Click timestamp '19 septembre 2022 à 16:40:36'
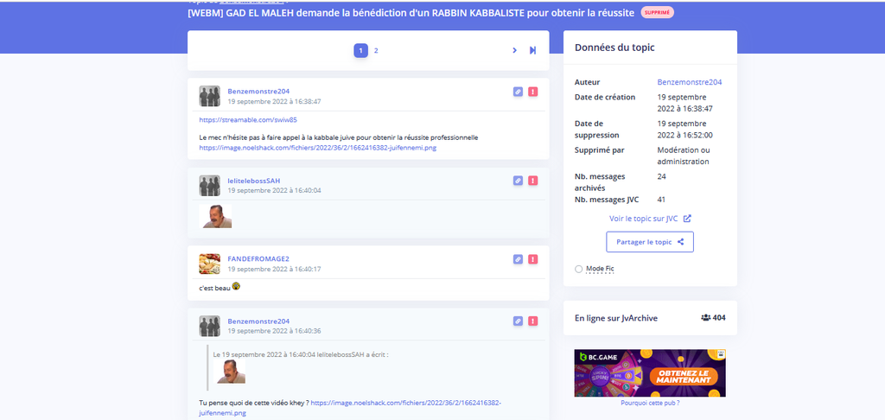 pyautogui.click(x=274, y=331)
